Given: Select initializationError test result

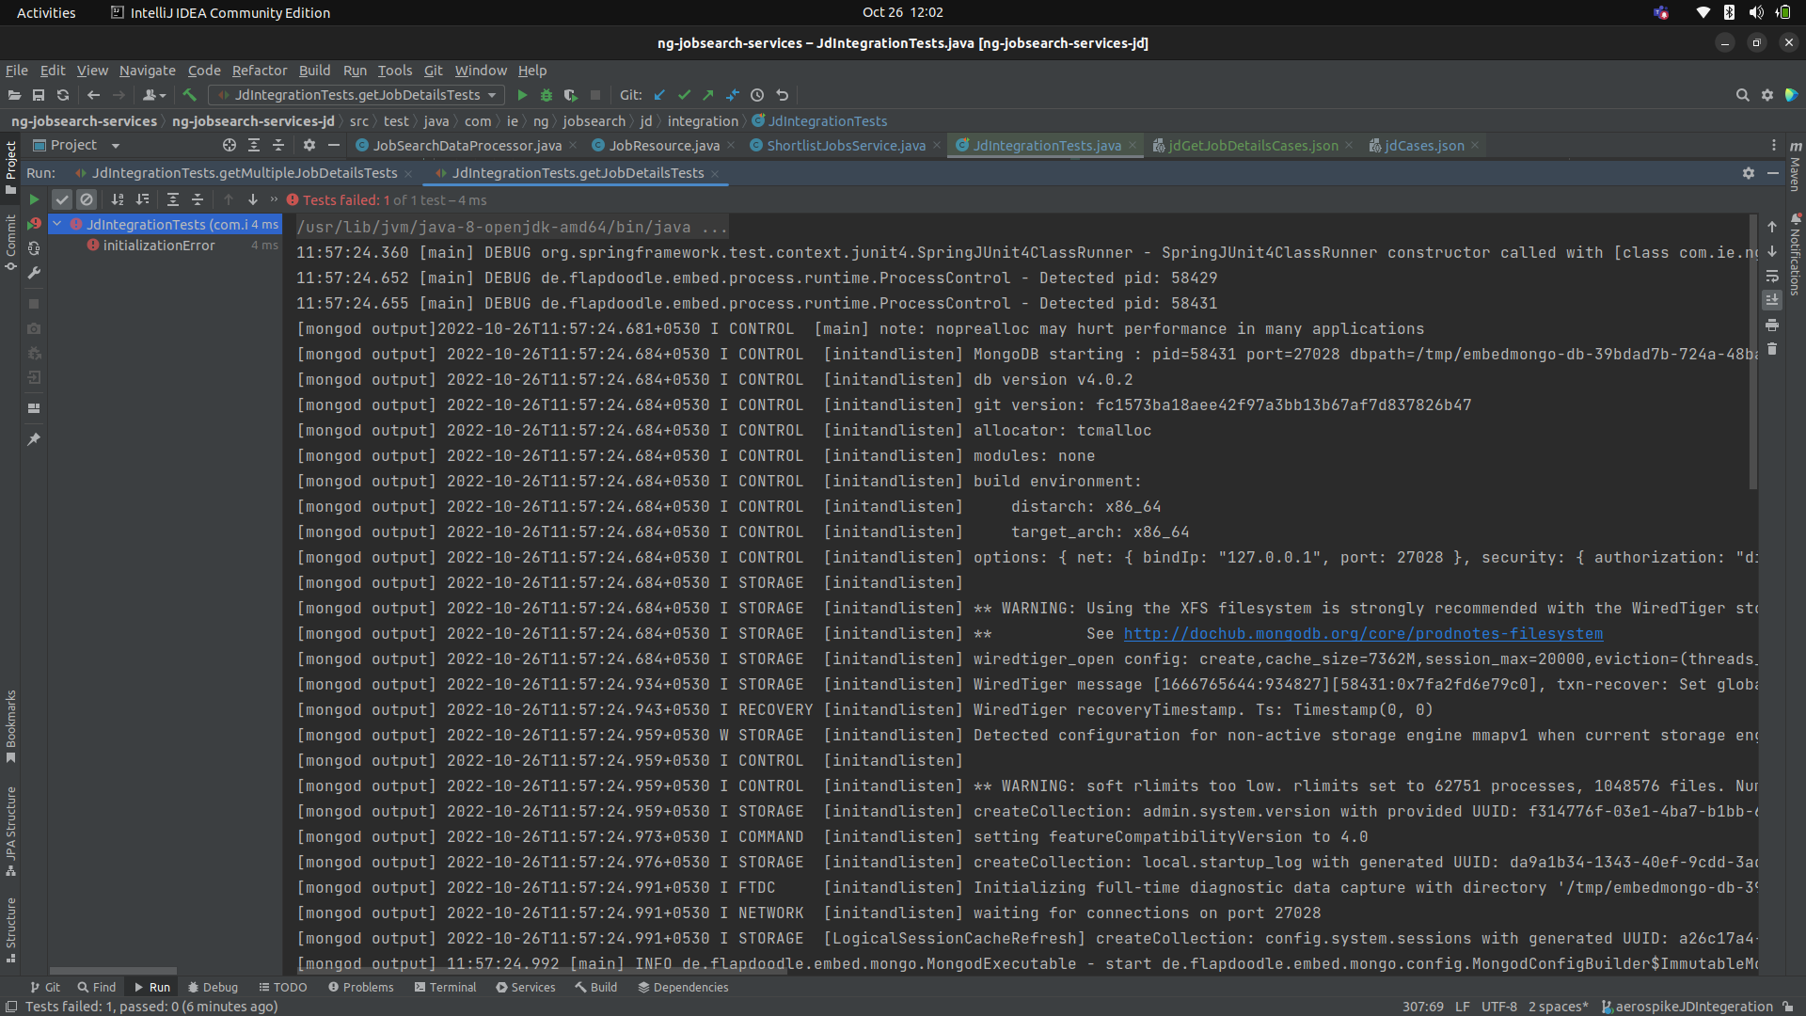Looking at the screenshot, I should click(159, 246).
